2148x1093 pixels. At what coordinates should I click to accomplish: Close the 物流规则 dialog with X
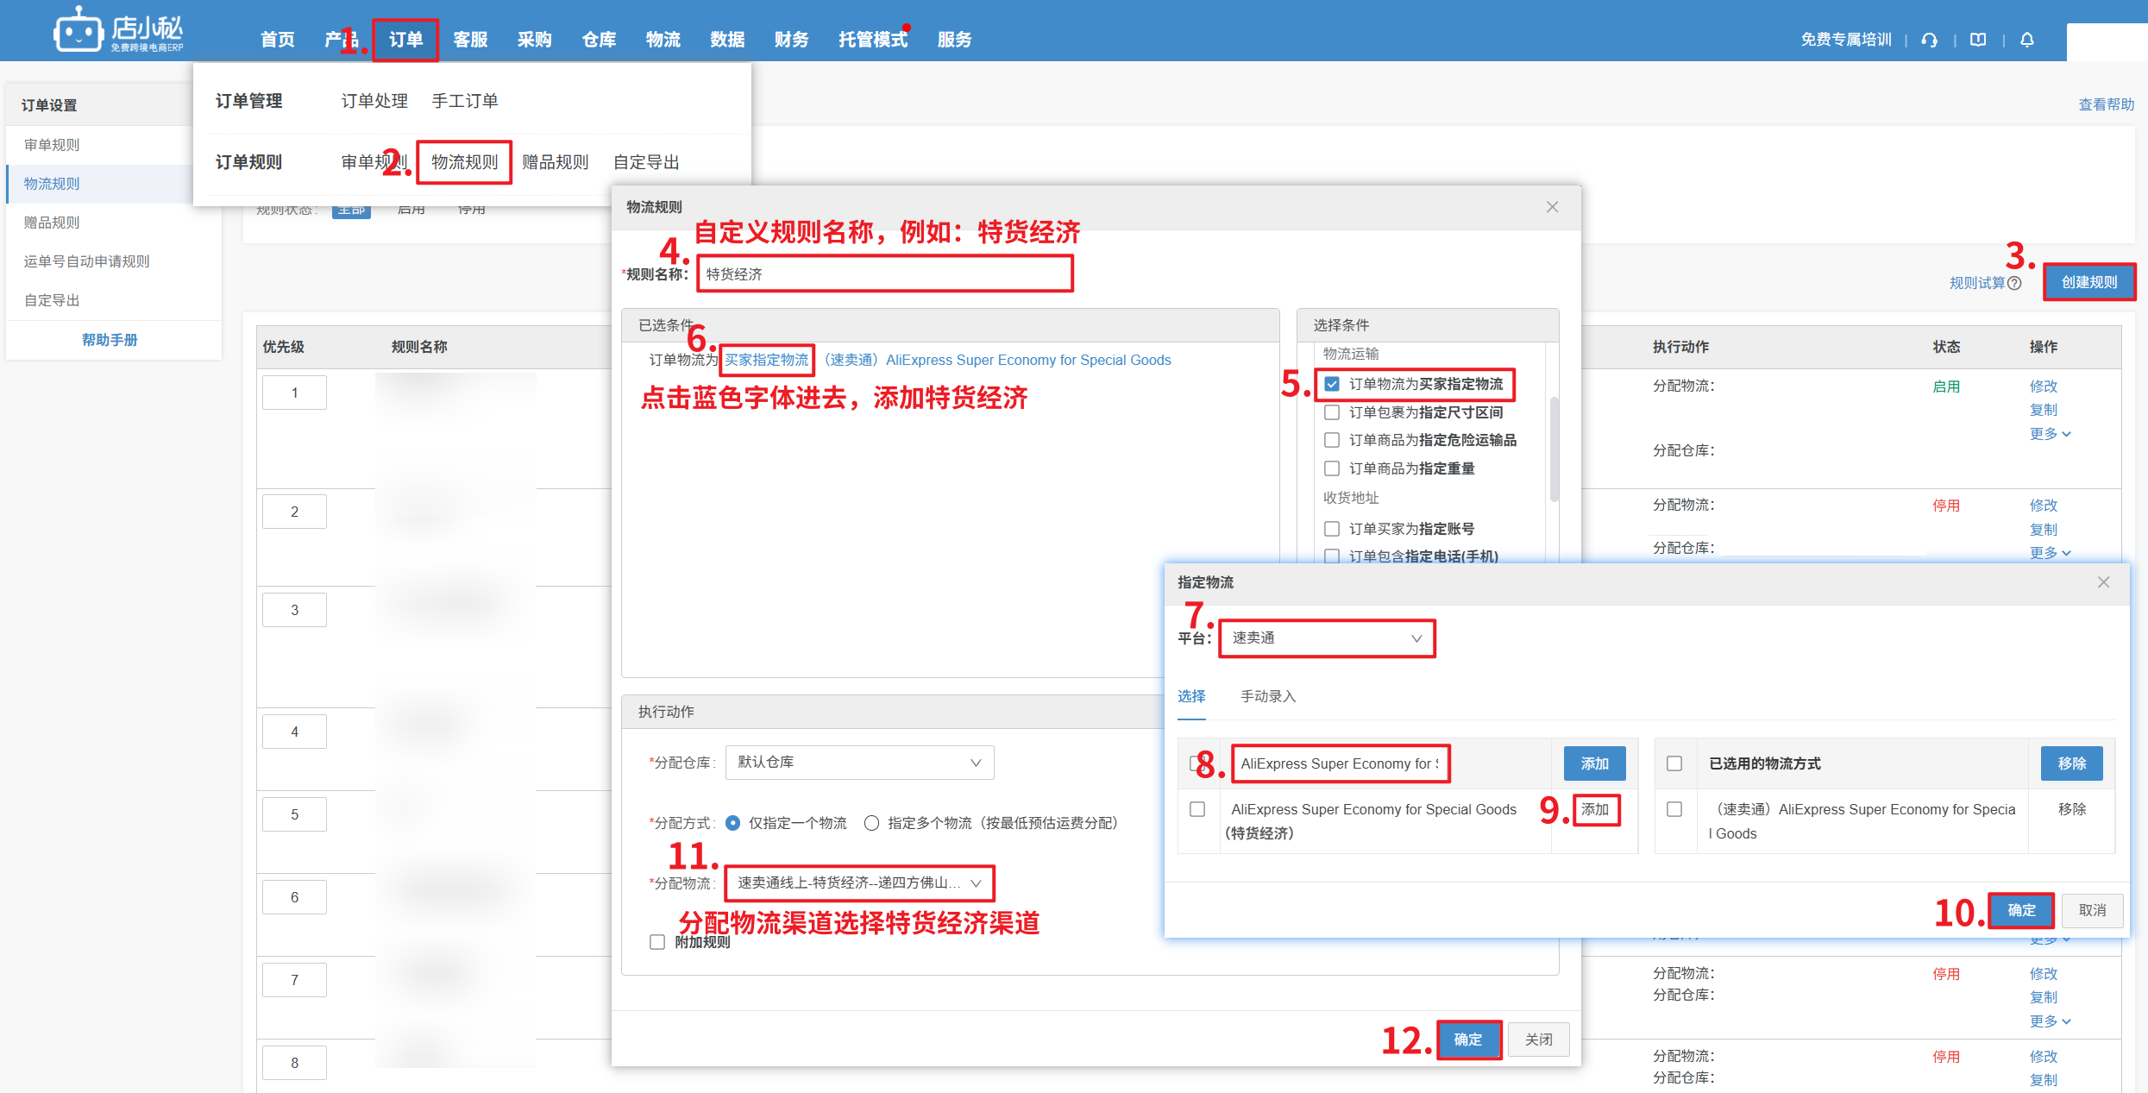(1552, 207)
